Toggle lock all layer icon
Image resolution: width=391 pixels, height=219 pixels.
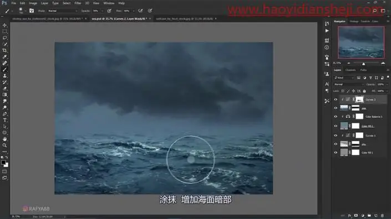point(364,91)
